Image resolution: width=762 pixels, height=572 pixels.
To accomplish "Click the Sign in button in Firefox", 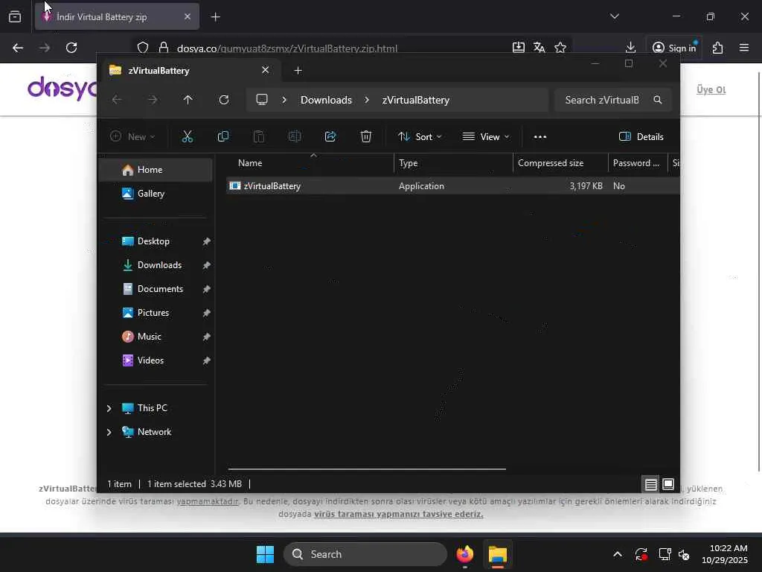I will [x=674, y=48].
